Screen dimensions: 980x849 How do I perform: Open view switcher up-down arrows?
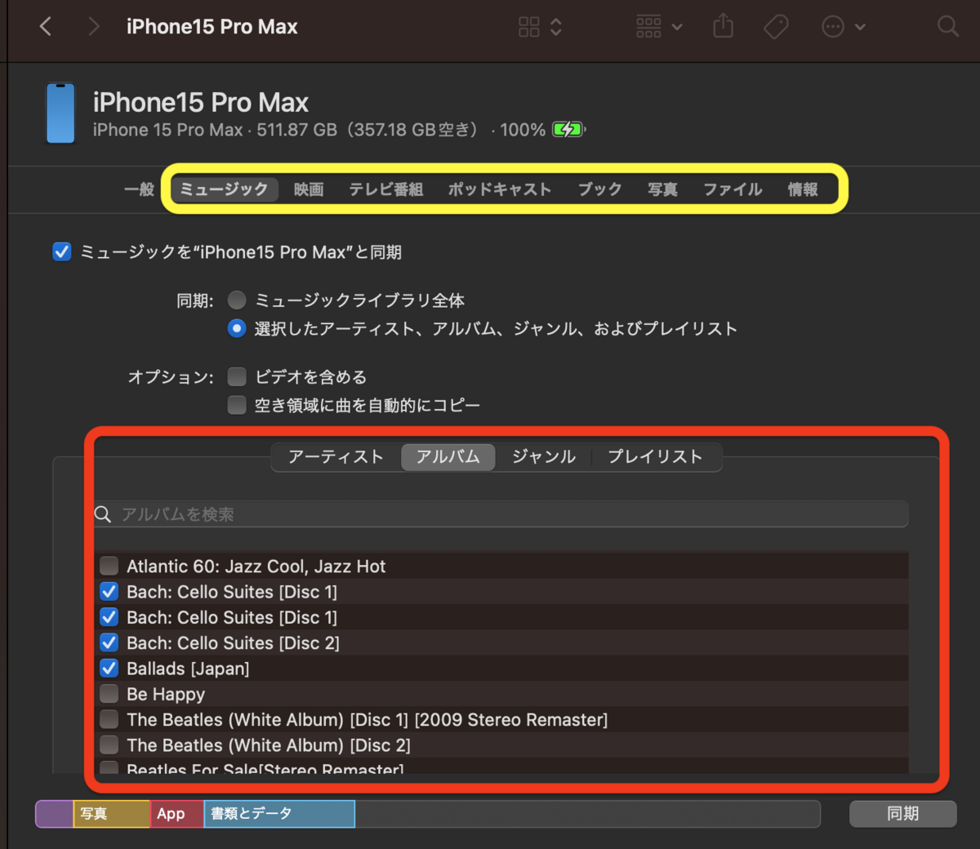[x=556, y=27]
